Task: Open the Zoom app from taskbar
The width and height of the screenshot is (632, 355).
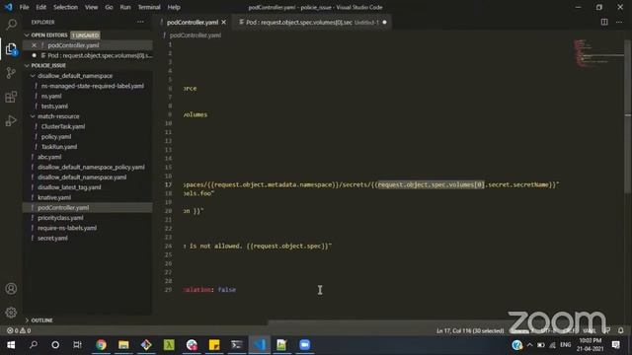Action: point(305,345)
